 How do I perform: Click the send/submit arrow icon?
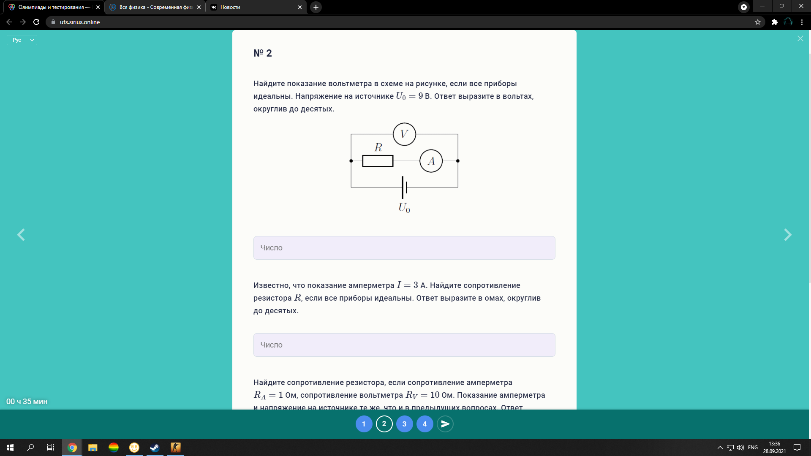(445, 424)
